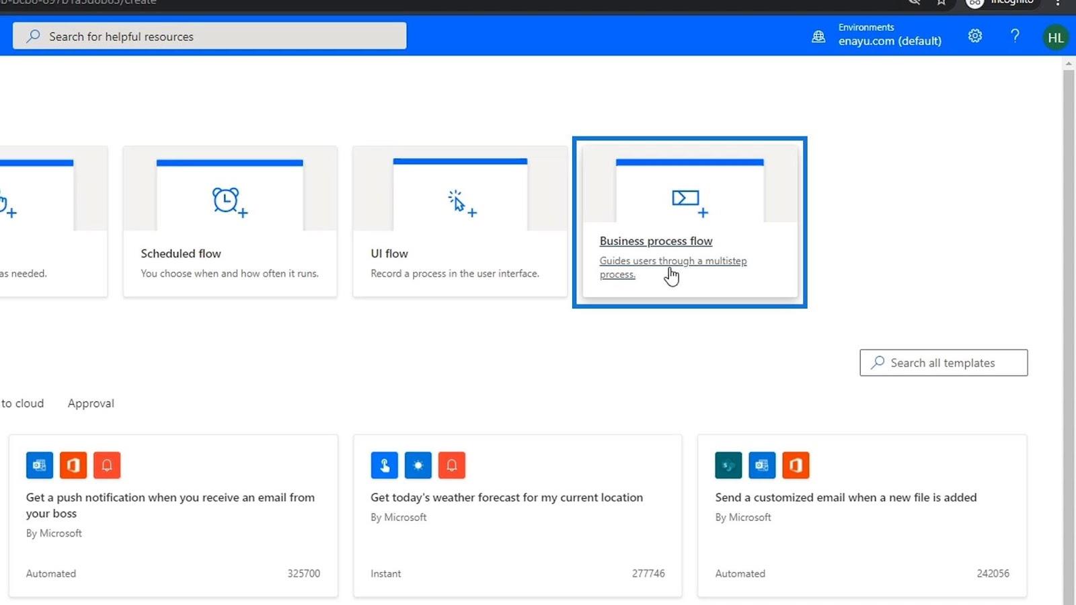Viewport: 1076px width, 605px height.
Task: Click the scrollbar up arrow
Action: [1069, 63]
